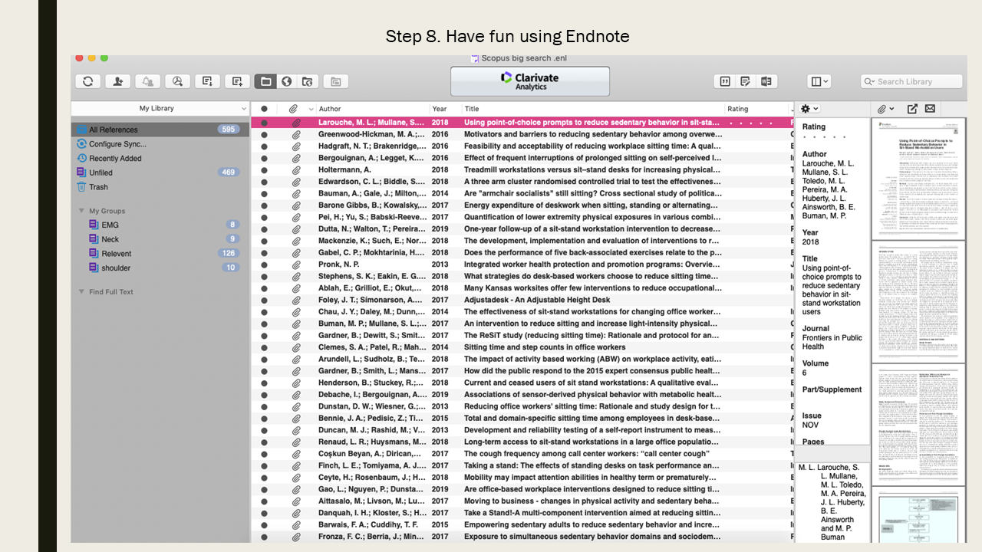Click the Insert Citation quote icon

pyautogui.click(x=724, y=81)
